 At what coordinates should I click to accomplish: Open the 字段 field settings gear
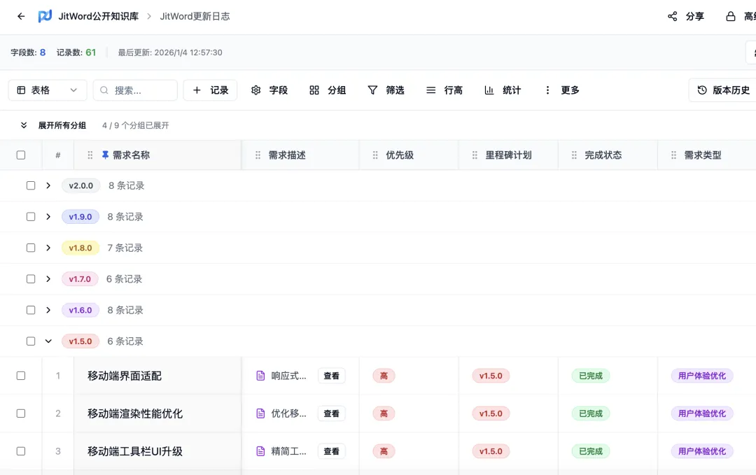coord(255,90)
